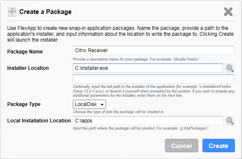Viewport: 242px width, 159px height.
Task: Cancel the package creation
Action: pos(181,146)
